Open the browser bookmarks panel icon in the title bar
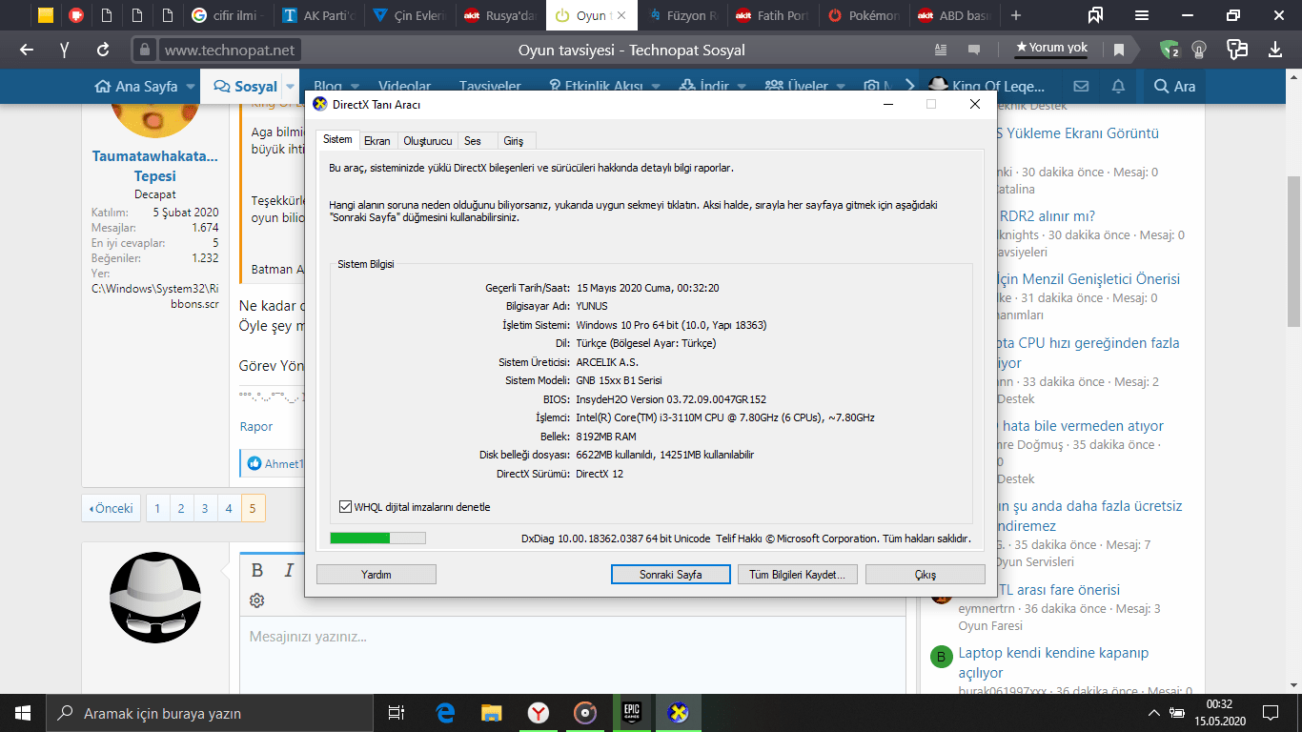The image size is (1302, 732). click(1095, 15)
